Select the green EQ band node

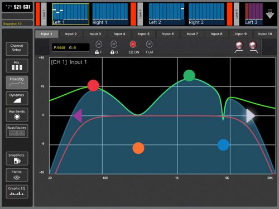tap(189, 76)
